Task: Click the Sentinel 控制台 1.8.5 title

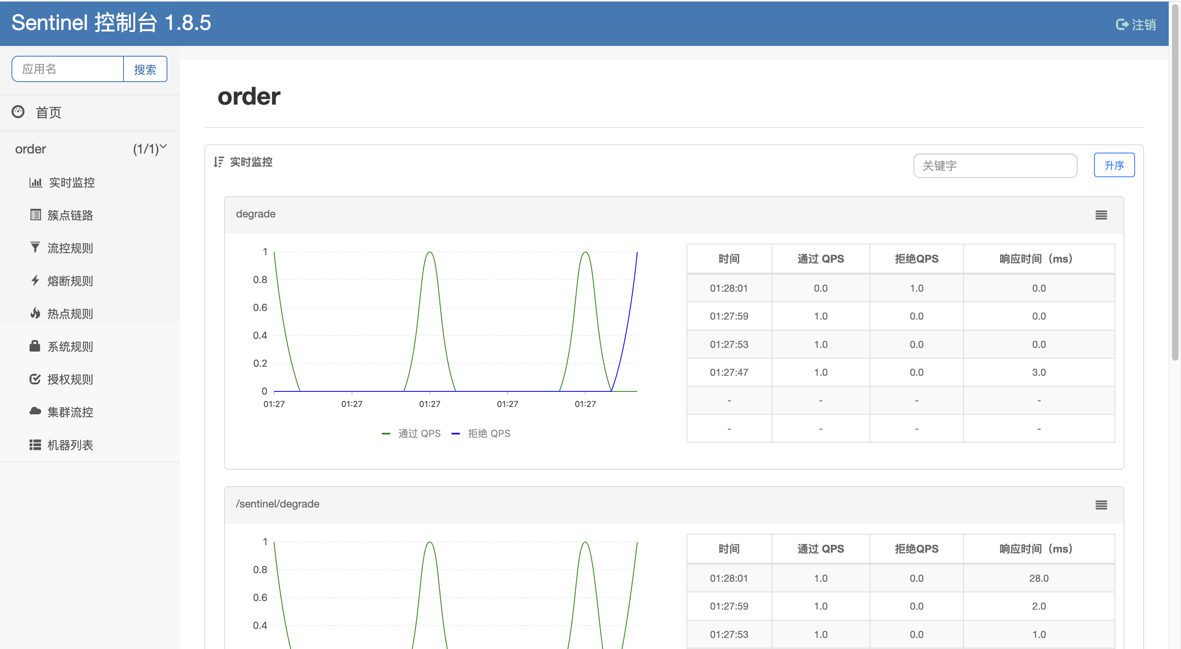Action: 111,23
